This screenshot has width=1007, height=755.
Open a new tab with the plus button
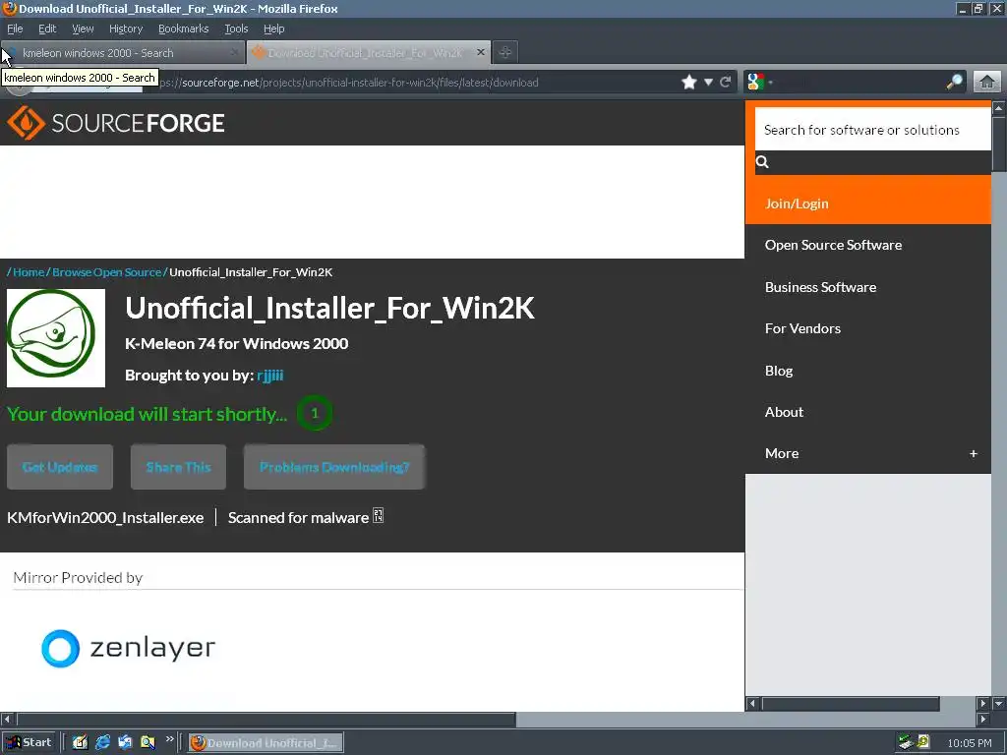tap(505, 53)
